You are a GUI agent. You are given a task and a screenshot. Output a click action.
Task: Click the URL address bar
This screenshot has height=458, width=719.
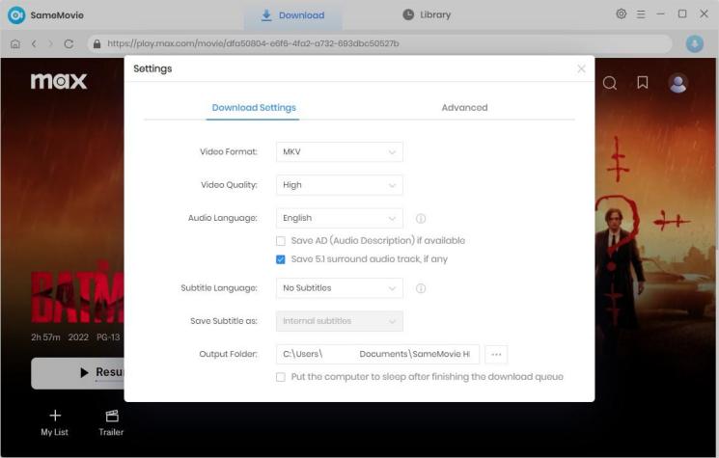pos(379,43)
